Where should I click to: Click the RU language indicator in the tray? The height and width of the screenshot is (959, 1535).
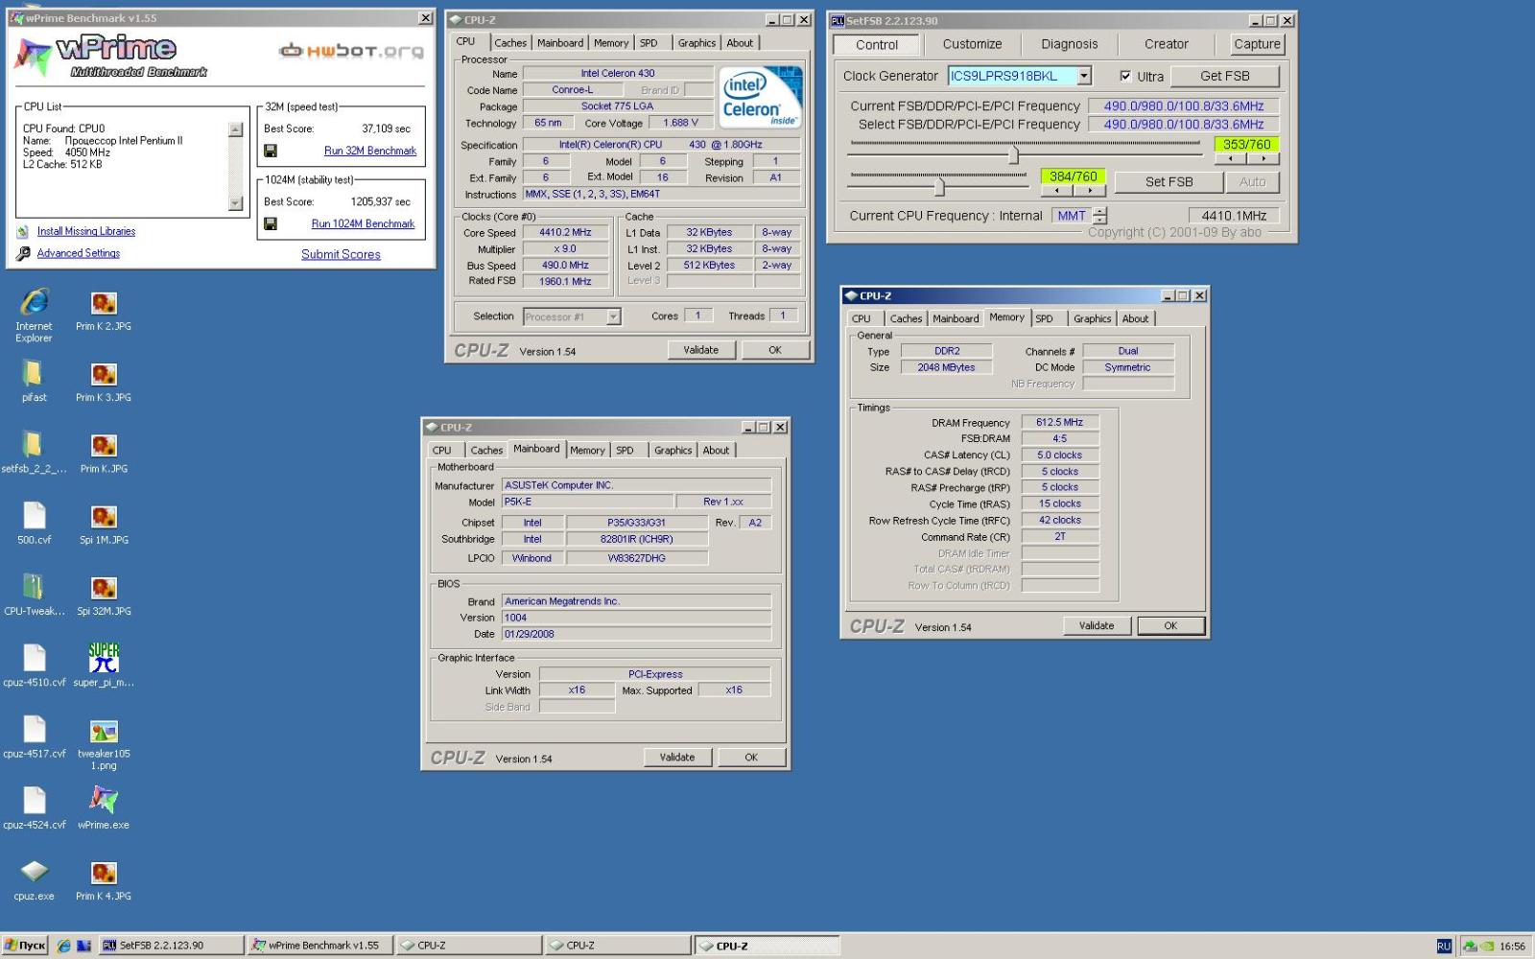coord(1444,947)
